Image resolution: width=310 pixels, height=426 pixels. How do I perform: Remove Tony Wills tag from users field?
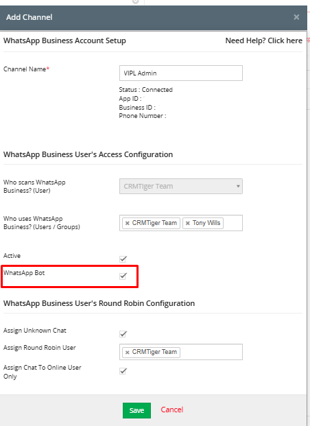(187, 223)
